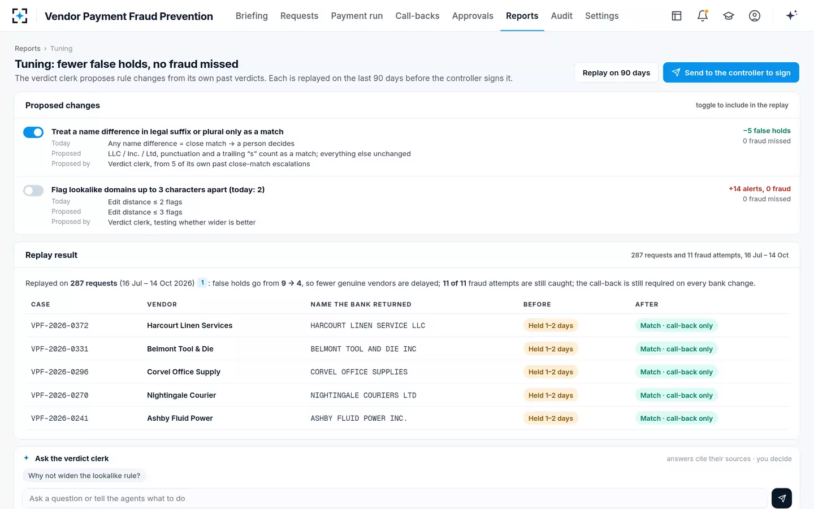The height and width of the screenshot is (509, 814).
Task: Click Held 1–2 days badge for Harcourt row
Action: click(551, 326)
